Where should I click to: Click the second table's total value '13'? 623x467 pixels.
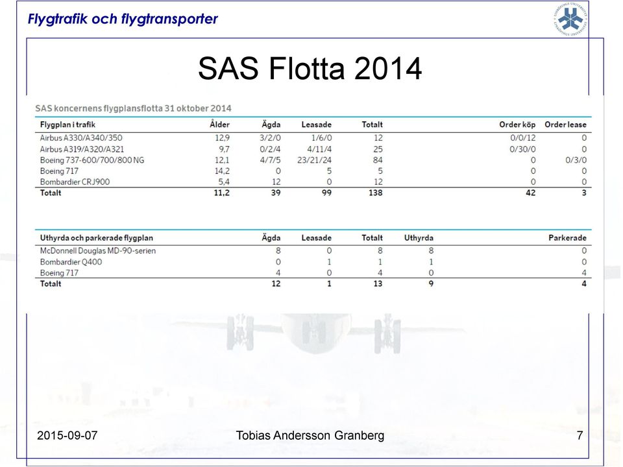378,284
